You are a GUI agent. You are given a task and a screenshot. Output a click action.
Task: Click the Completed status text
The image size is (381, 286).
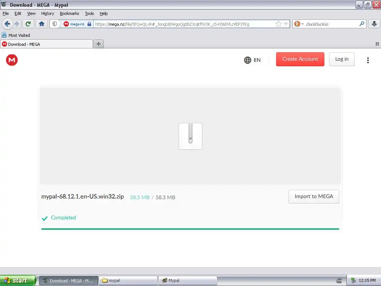point(63,217)
